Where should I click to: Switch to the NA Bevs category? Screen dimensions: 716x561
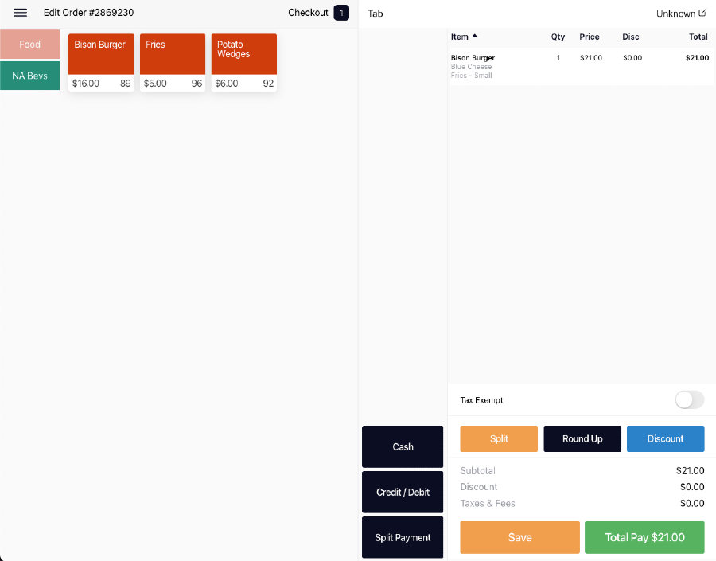point(29,76)
